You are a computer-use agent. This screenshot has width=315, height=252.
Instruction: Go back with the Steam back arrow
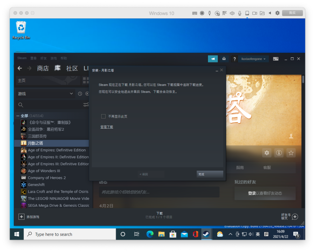coord(20,68)
